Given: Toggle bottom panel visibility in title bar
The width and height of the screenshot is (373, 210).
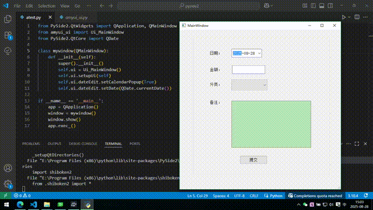Looking at the screenshot, I should pos(322,6).
